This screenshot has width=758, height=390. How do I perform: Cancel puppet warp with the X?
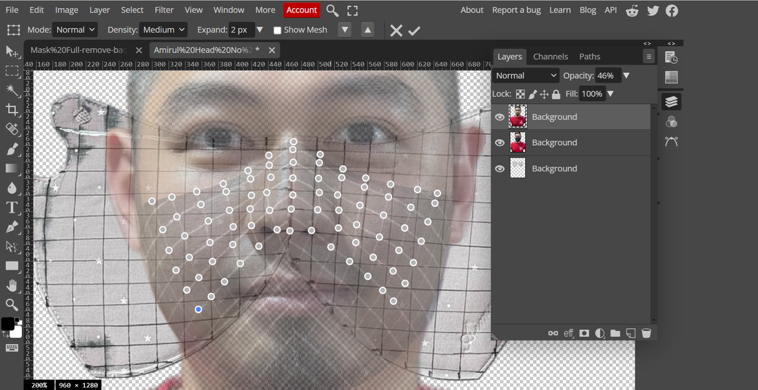(396, 31)
